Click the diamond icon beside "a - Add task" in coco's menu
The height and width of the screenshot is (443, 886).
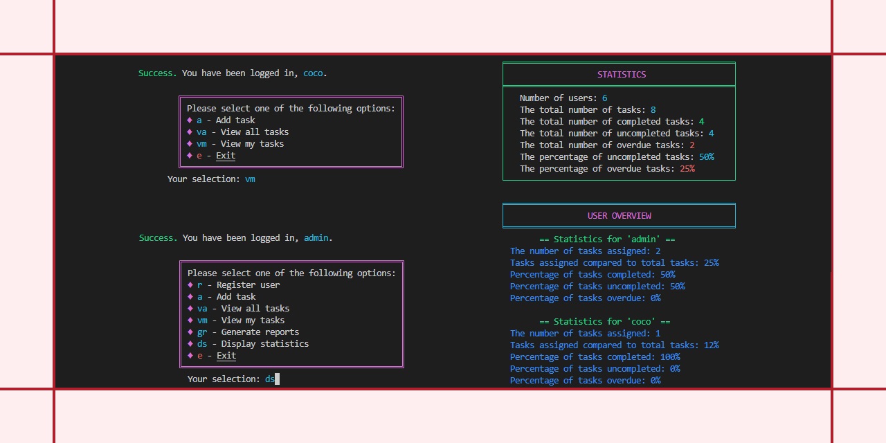tap(190, 120)
